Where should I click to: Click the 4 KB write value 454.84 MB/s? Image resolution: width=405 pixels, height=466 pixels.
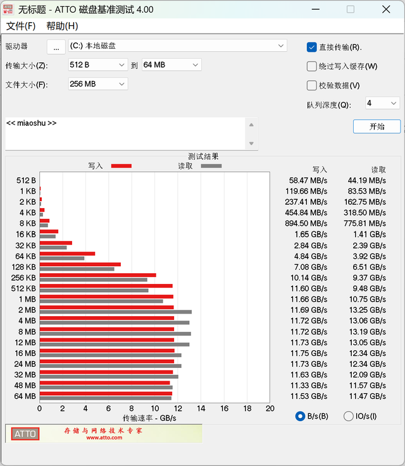click(306, 213)
